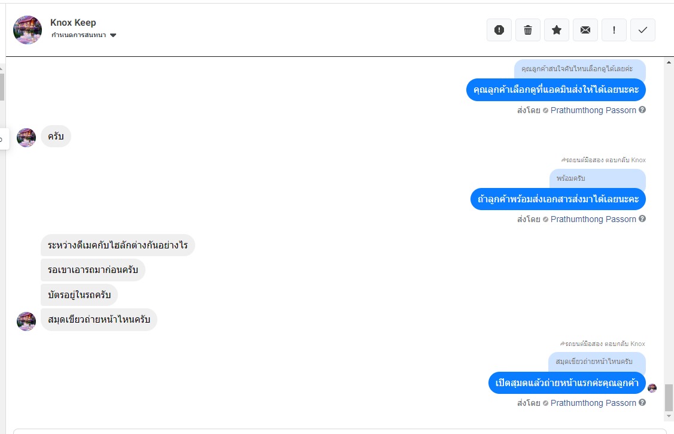
Task: Star this conversation as favorite
Action: 557,30
